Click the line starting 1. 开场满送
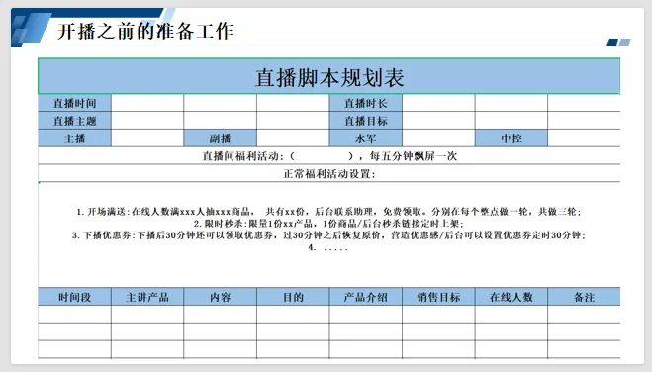 (x=328, y=212)
